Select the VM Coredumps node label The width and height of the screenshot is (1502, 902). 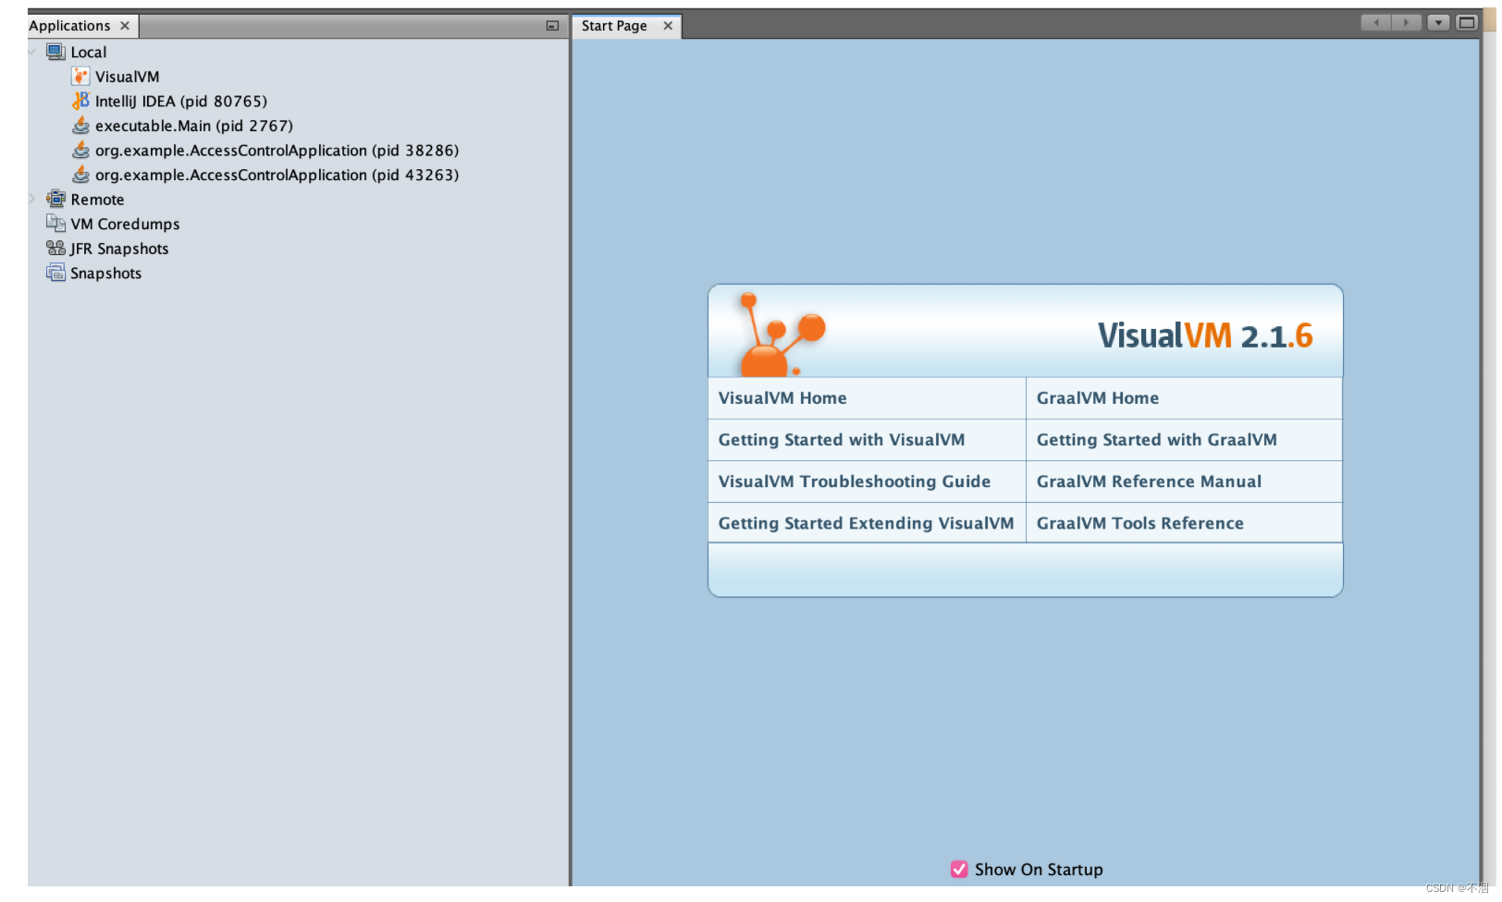[x=126, y=224]
